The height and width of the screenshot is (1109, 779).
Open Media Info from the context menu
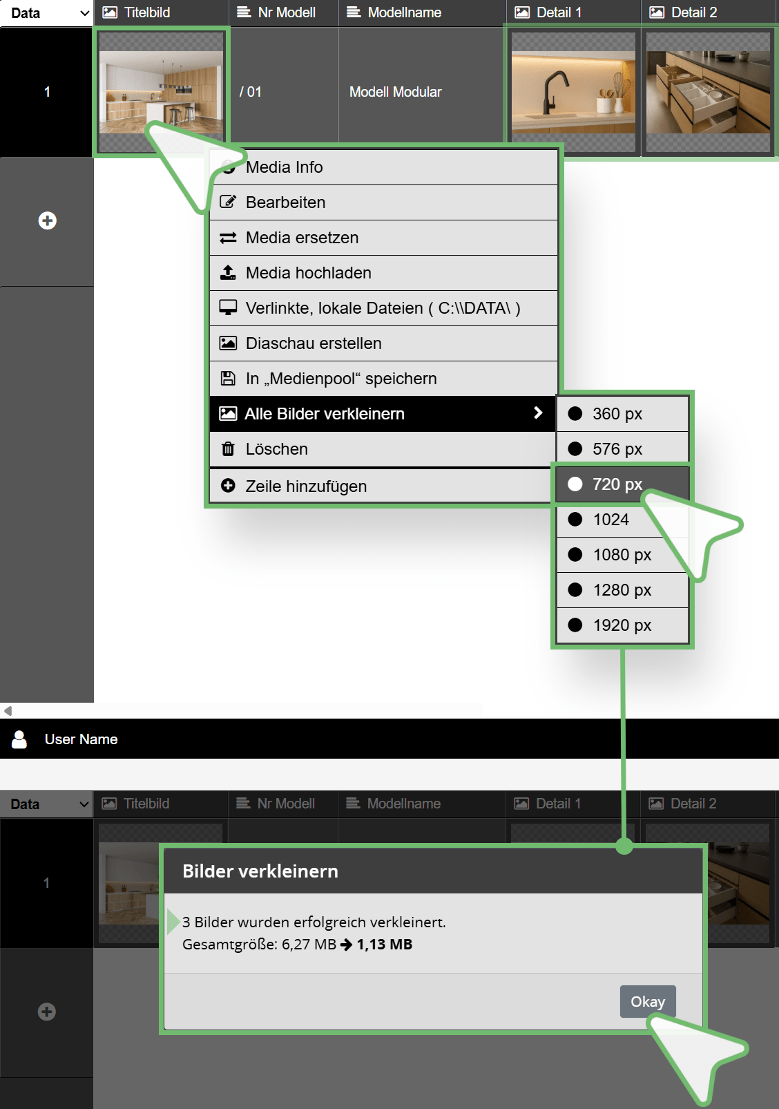pos(284,167)
